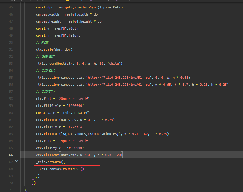This screenshot has width=243, height=192.
Task: Click line number 61 in the gutter
Action: [x=11, y=120]
